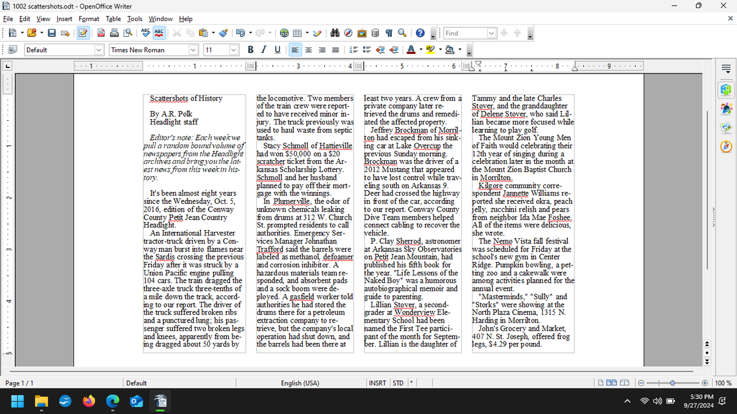Open the Times New Roman font dropdown
This screenshot has width=737, height=414.
pyautogui.click(x=194, y=50)
